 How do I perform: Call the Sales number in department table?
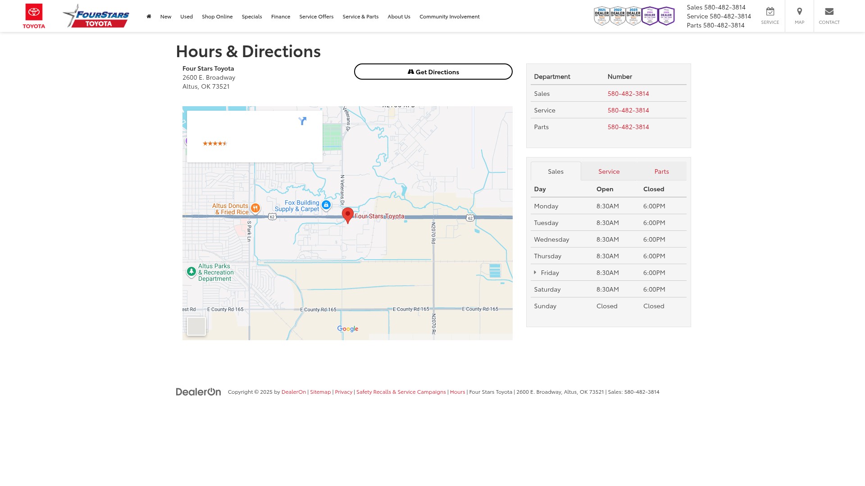pyautogui.click(x=628, y=93)
